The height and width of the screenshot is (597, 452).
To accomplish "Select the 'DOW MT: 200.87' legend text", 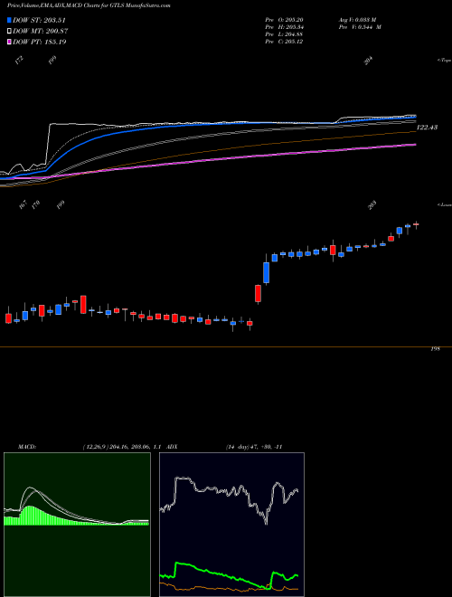I will (x=41, y=32).
